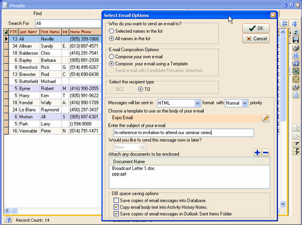
Task: Sort by FTR column header
Action: (13, 32)
